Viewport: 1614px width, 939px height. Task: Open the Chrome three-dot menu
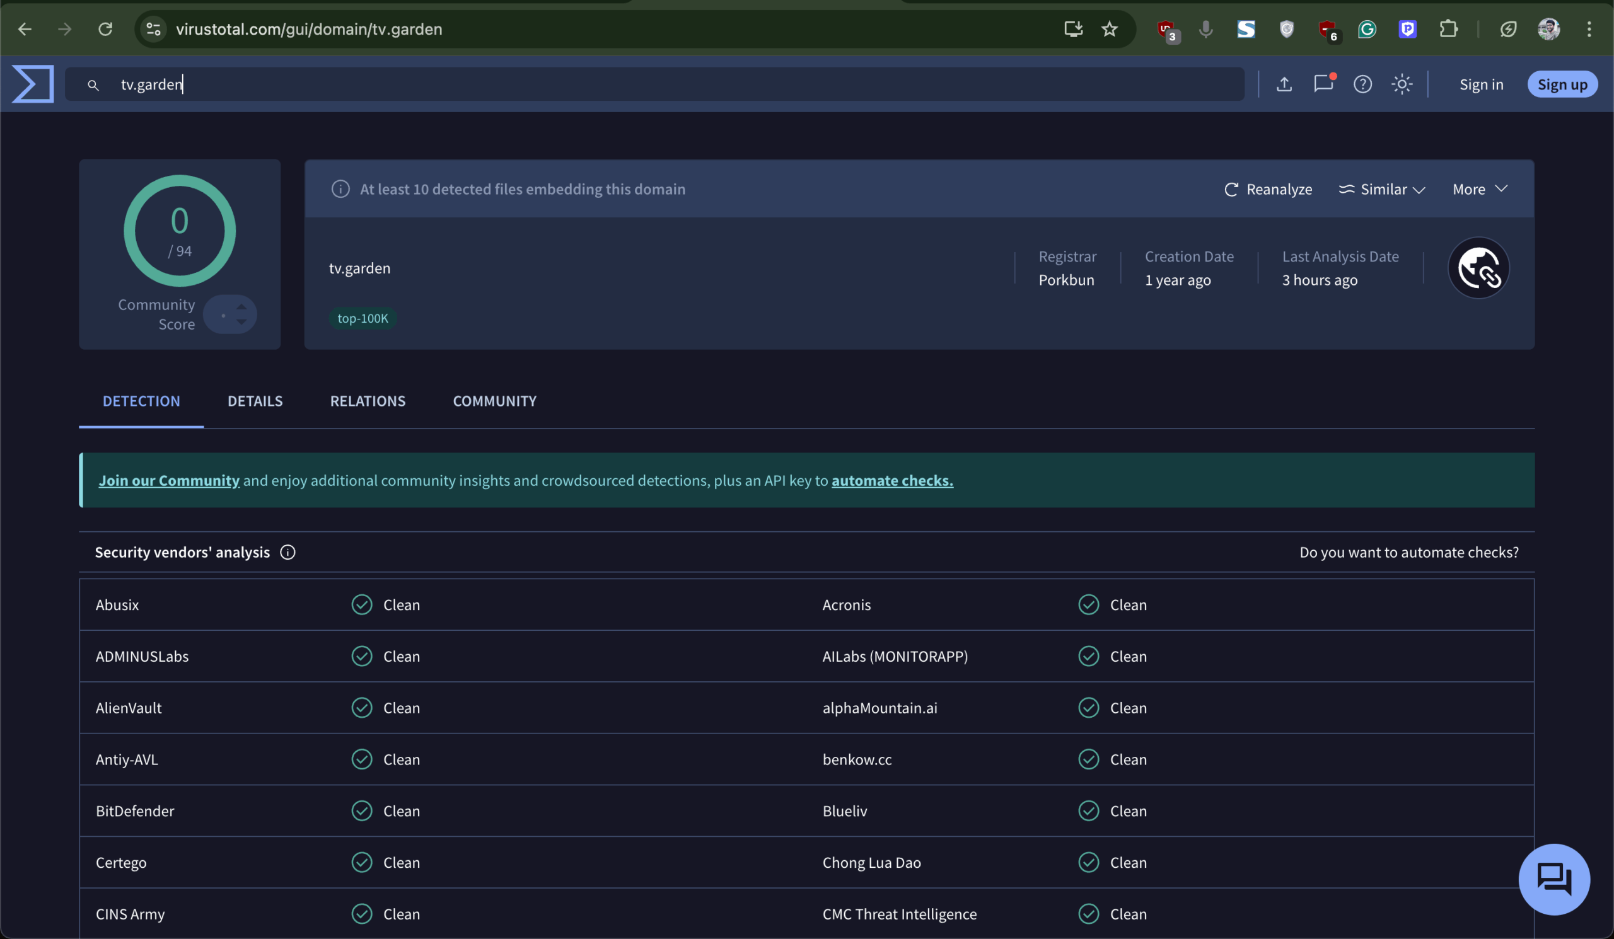click(1589, 29)
